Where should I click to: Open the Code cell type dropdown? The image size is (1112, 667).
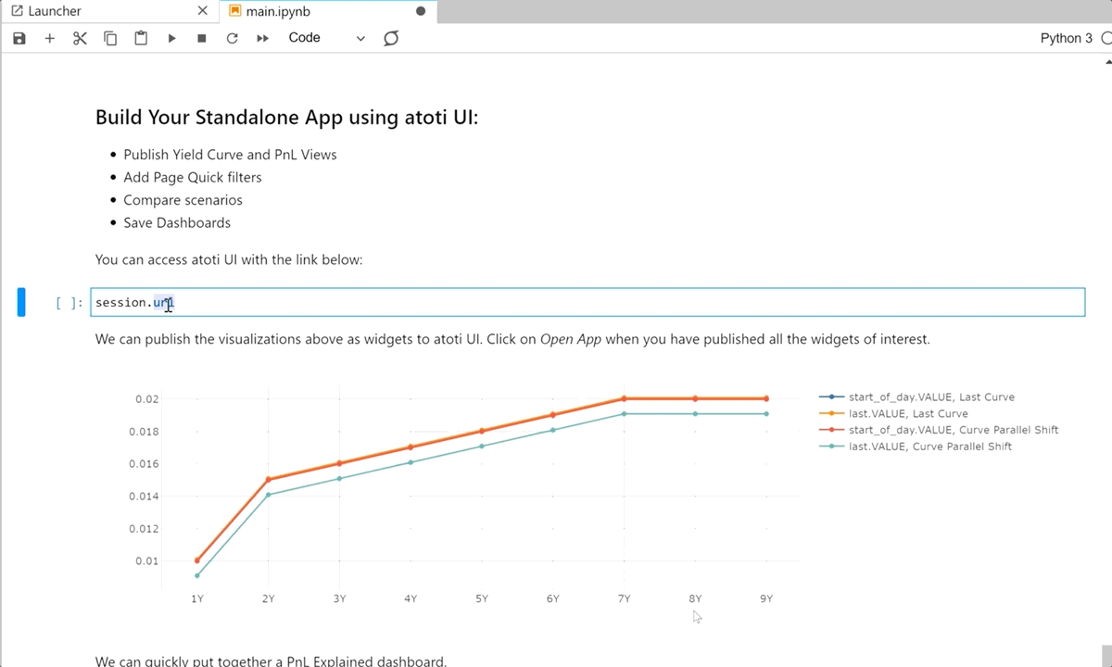[326, 38]
